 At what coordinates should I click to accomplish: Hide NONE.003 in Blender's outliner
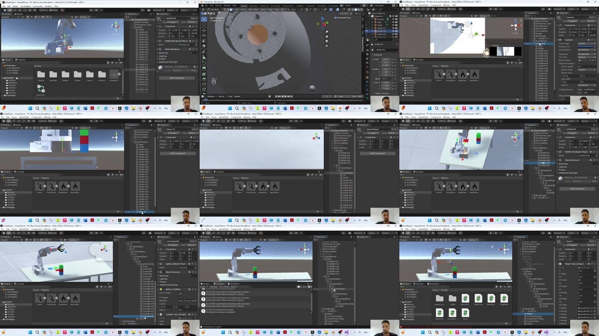tap(393, 34)
